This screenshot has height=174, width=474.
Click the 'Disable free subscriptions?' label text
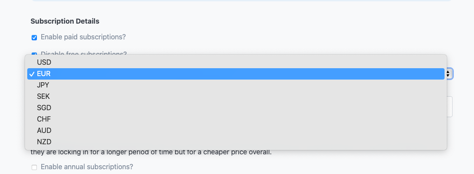(84, 53)
